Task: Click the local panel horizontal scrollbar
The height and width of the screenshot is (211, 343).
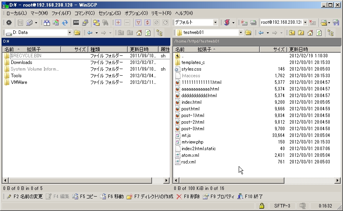Action: pos(80,181)
